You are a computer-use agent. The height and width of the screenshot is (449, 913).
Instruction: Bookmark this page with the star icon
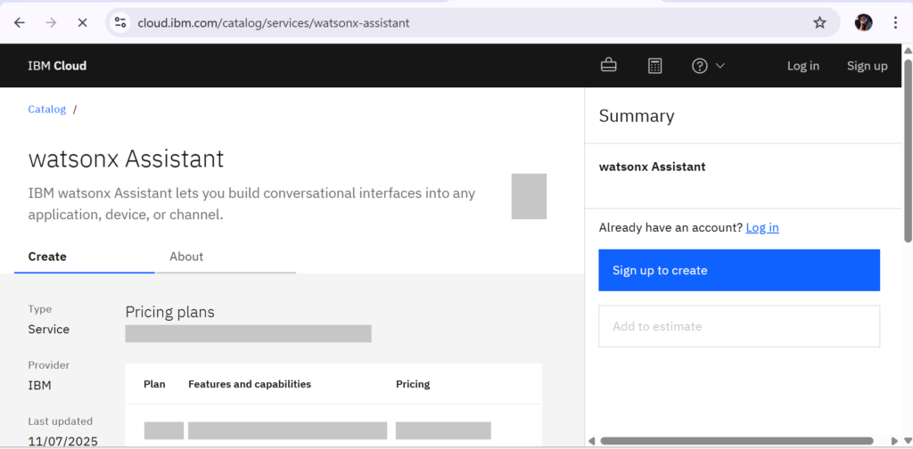click(820, 22)
